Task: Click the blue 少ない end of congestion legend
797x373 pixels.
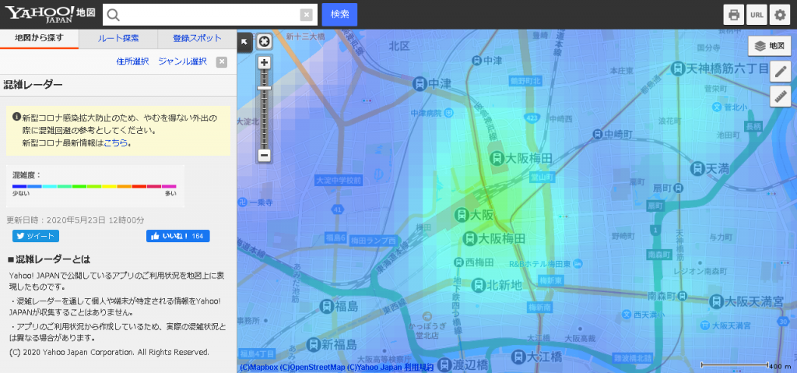Action: point(19,187)
